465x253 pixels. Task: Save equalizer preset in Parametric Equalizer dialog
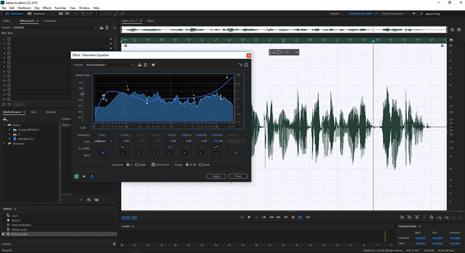coord(139,65)
